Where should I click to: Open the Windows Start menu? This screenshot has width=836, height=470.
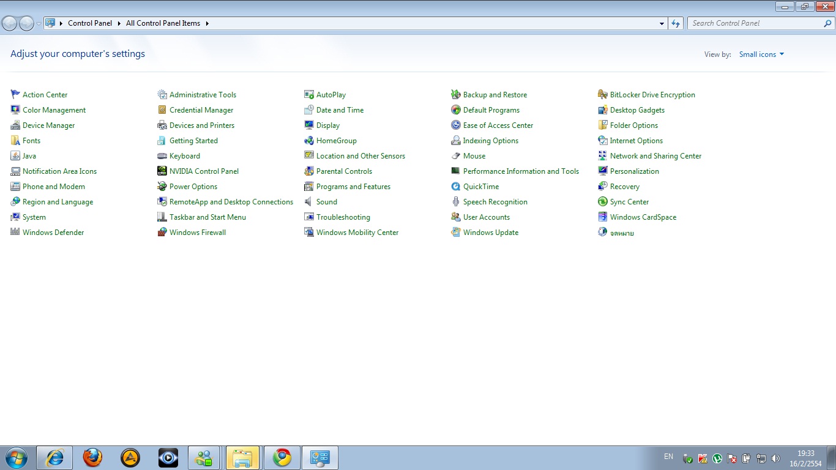17,458
